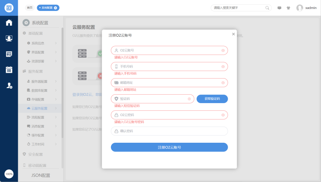Viewport: 321px width, 182px height.
Task: Expand the 云服务配置 chevron
Action: click(56, 108)
